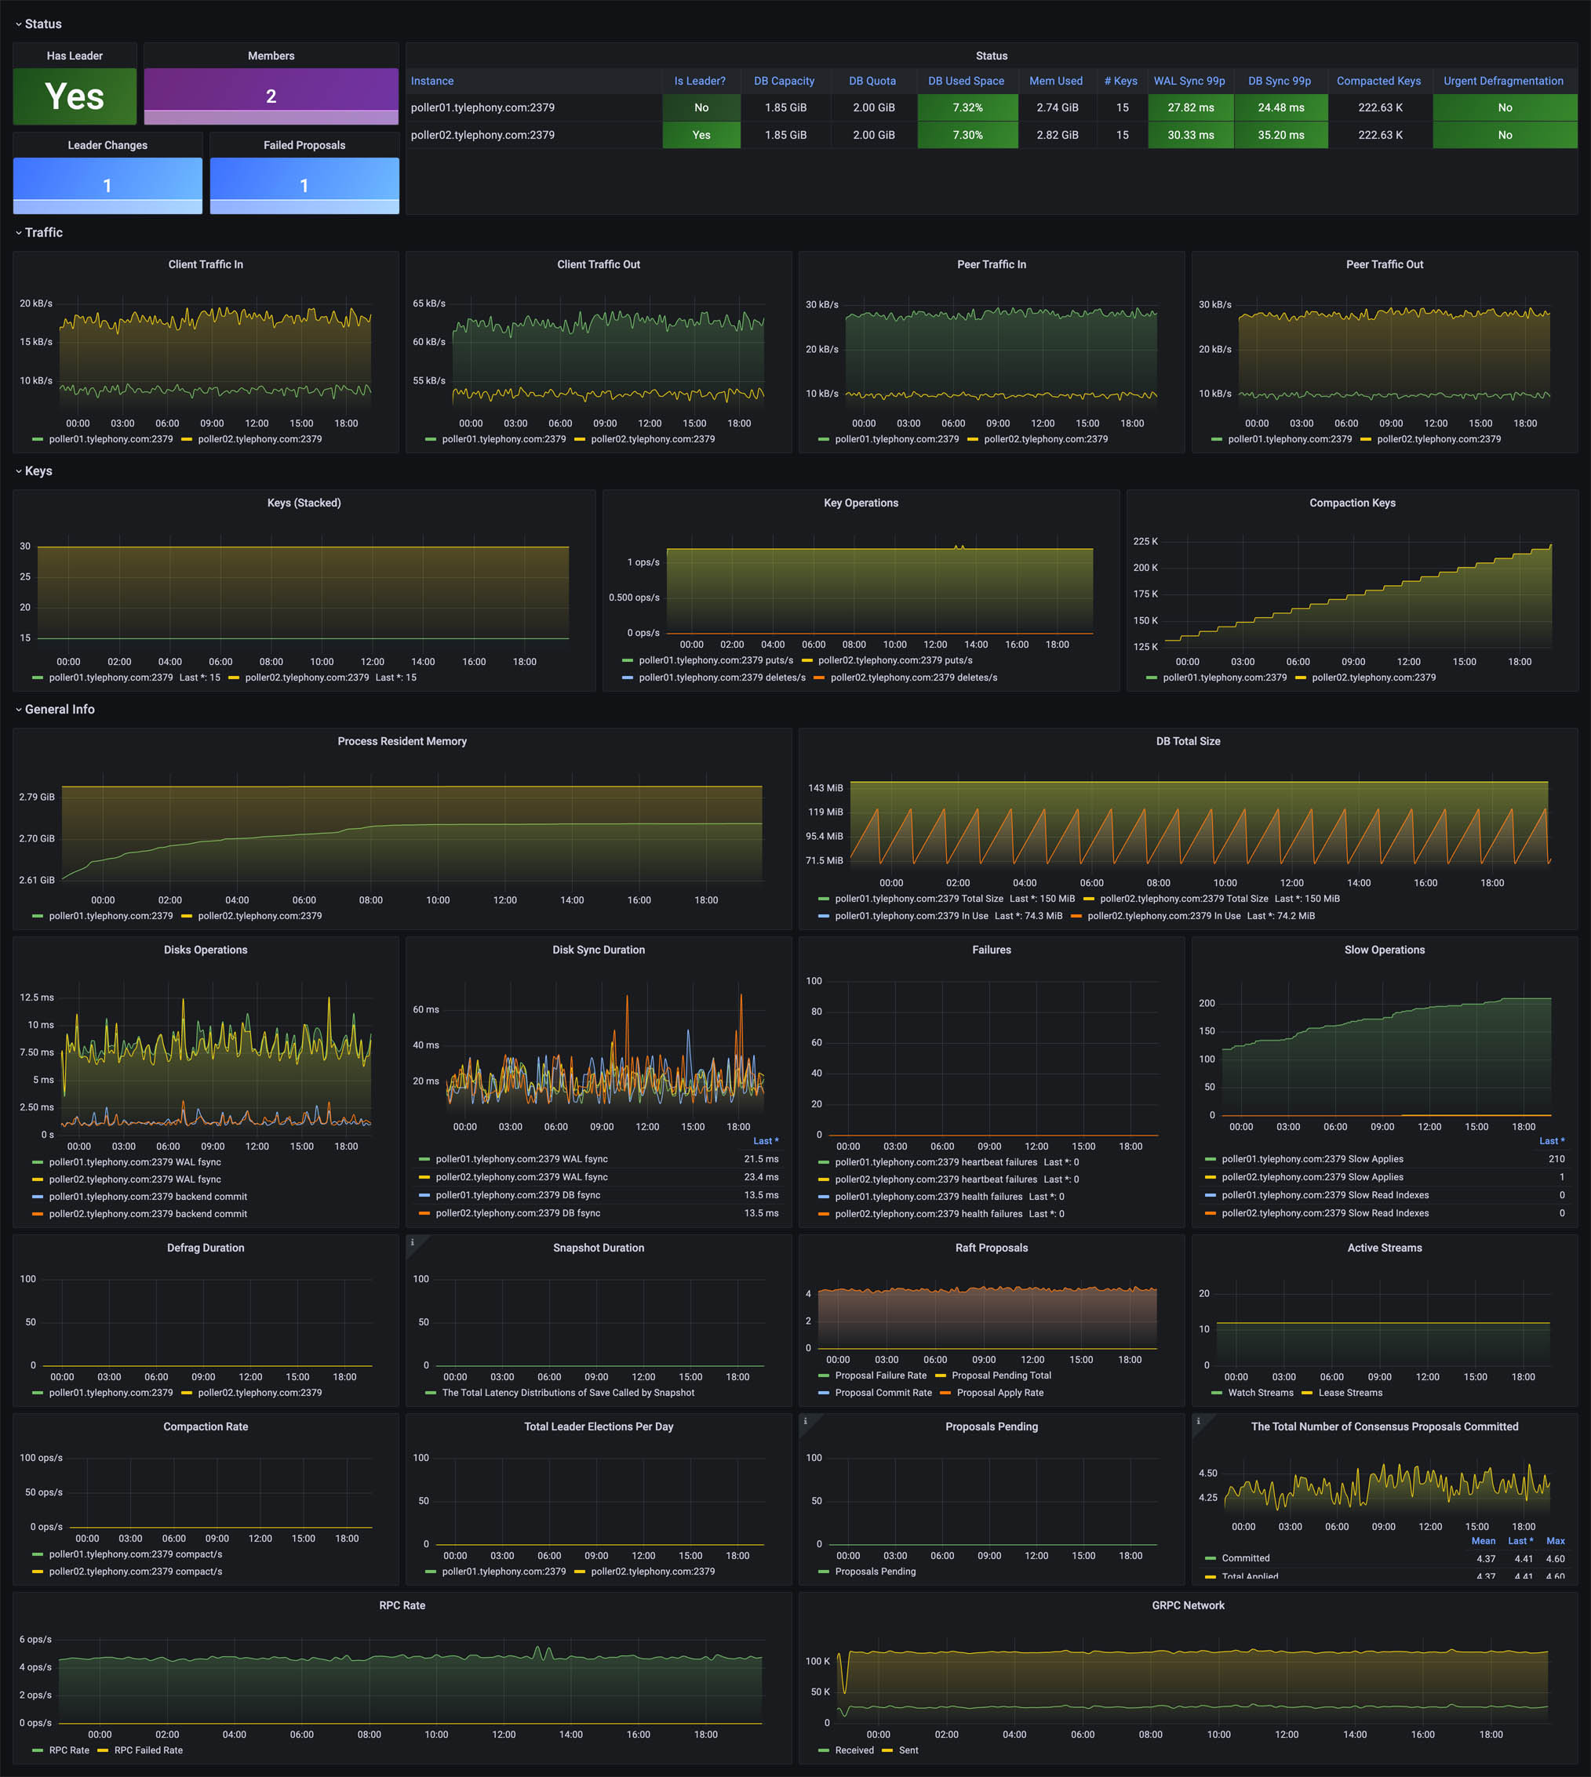Open the DB Total Size panel title menu
This screenshot has height=1777, width=1591.
click(1187, 741)
